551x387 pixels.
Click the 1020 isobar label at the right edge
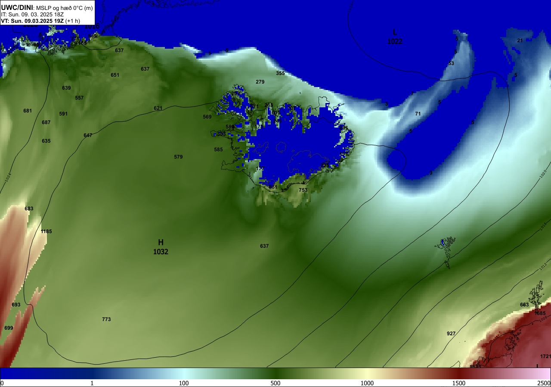(543, 174)
